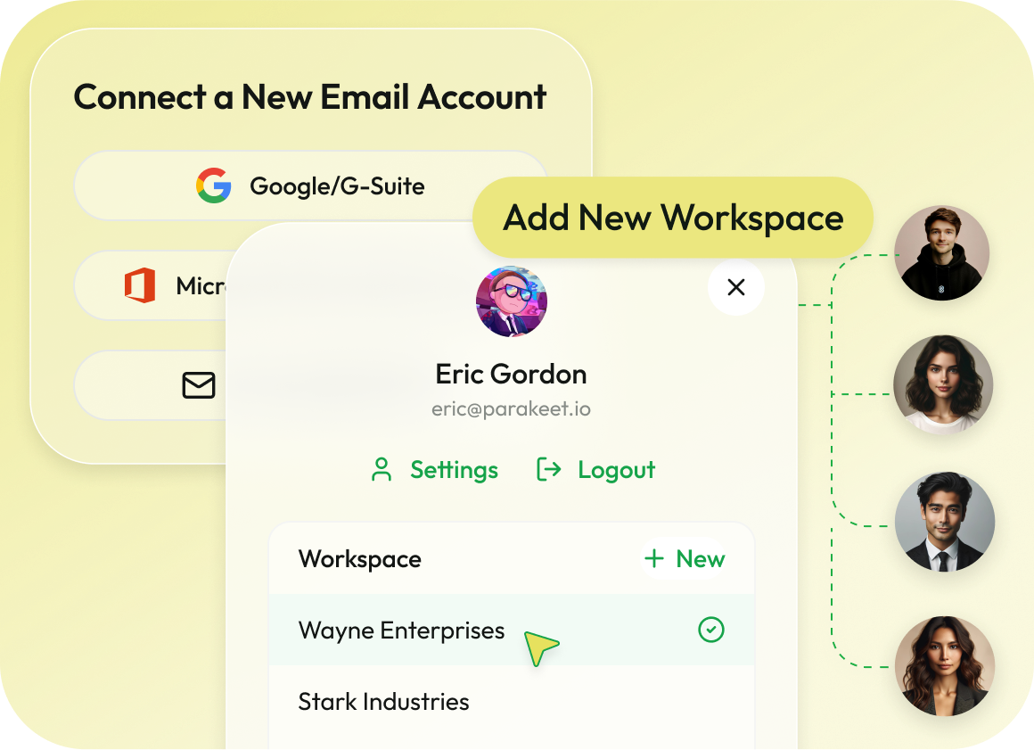
Task: Click the Settings person icon
Action: (382, 470)
